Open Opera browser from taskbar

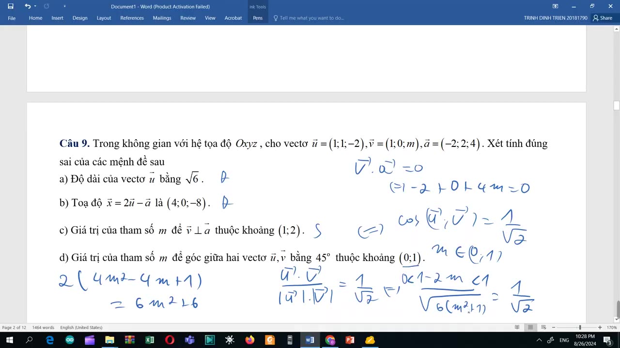point(170,340)
